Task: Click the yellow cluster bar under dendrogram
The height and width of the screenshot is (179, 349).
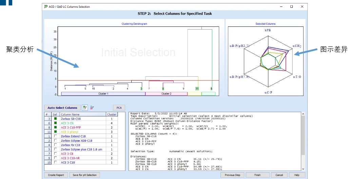Action: pos(194,94)
